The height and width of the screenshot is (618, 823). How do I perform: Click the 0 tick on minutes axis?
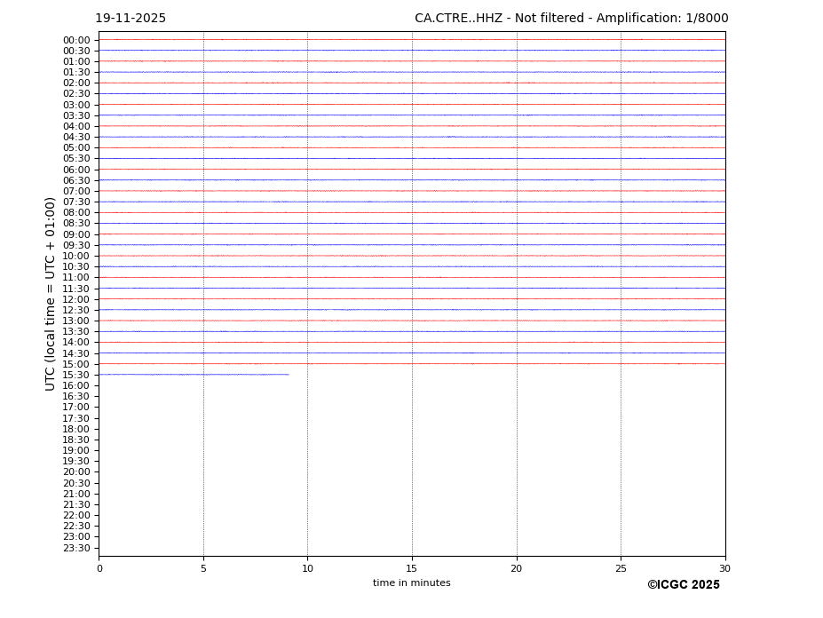pos(99,568)
